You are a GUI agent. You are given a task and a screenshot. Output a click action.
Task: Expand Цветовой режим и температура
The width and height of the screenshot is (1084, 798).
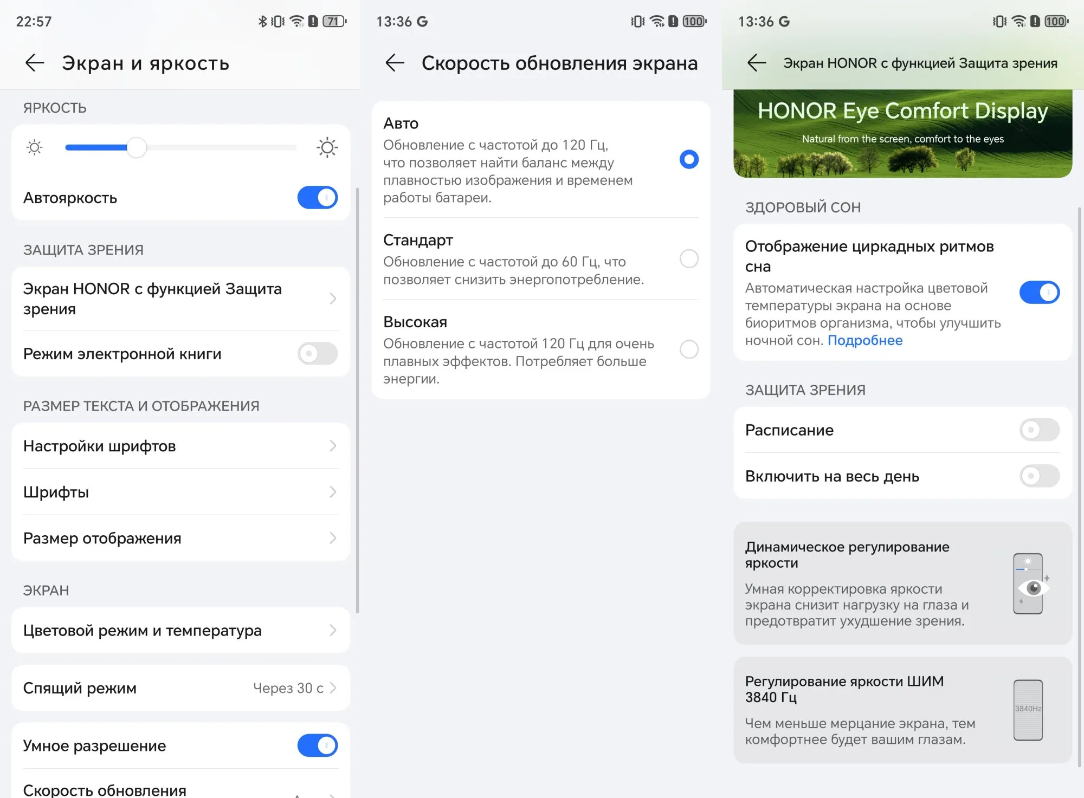pyautogui.click(x=180, y=631)
